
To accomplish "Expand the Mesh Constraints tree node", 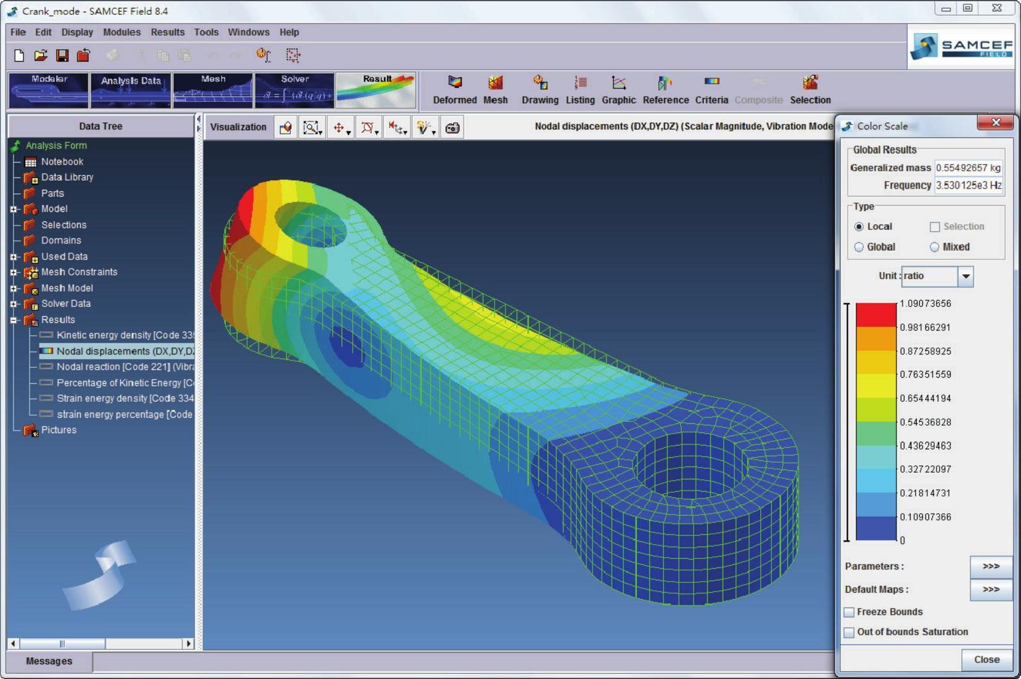I will pyautogui.click(x=14, y=272).
